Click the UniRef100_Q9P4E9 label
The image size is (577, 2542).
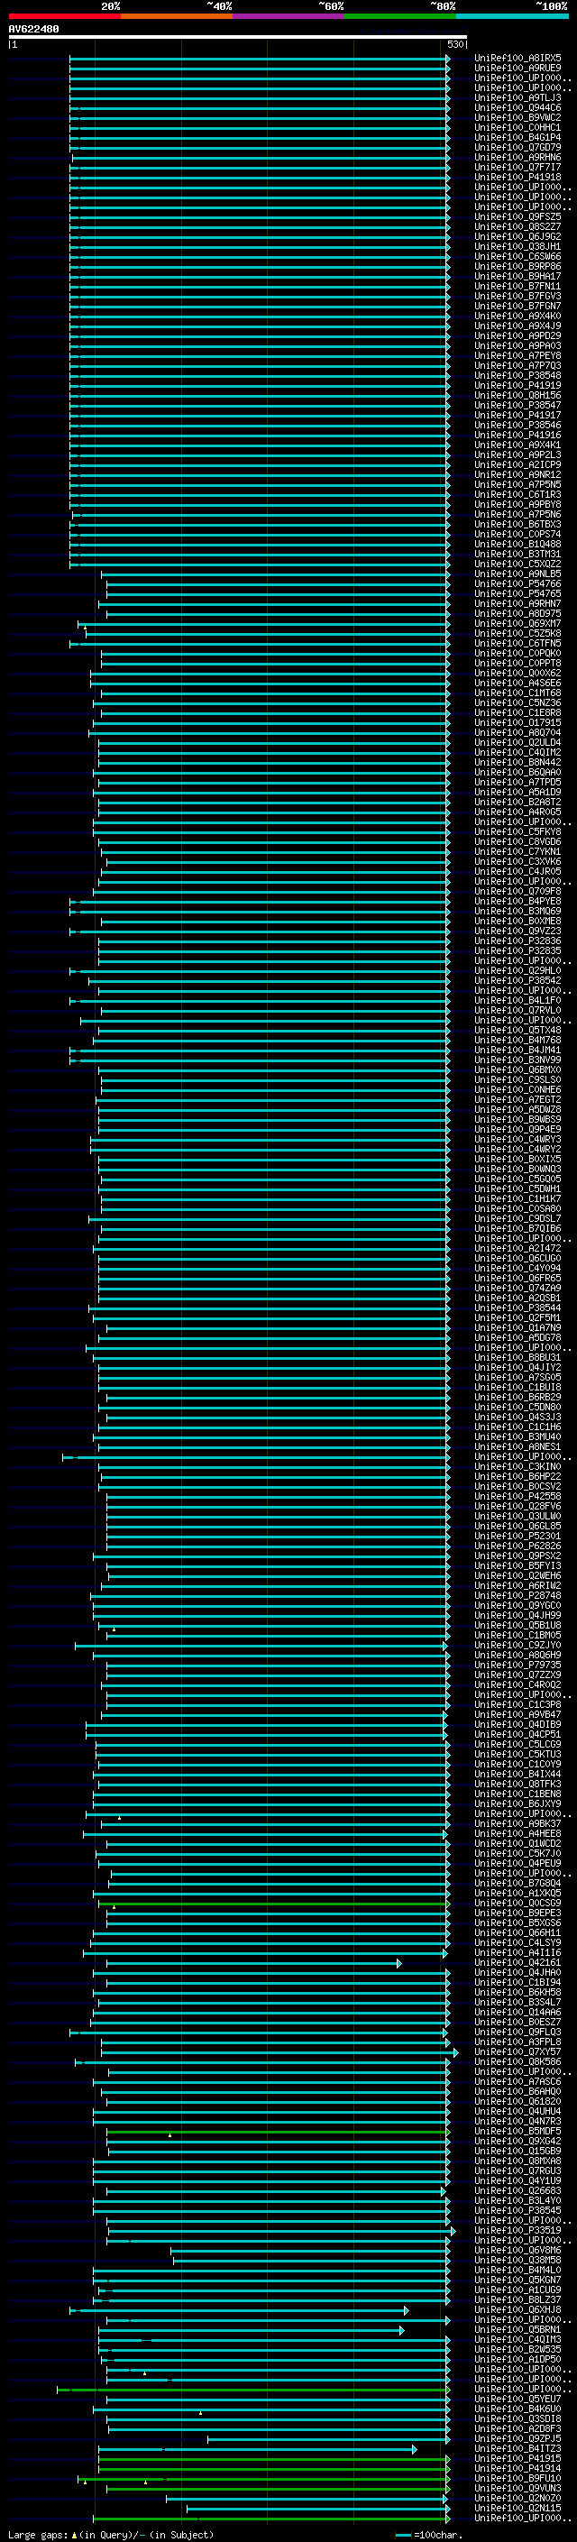click(x=517, y=1129)
